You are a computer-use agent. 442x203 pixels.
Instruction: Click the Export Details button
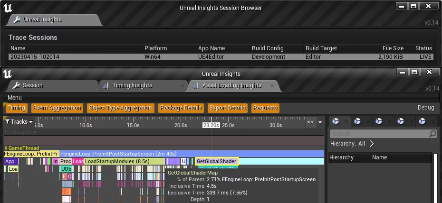[x=228, y=108]
